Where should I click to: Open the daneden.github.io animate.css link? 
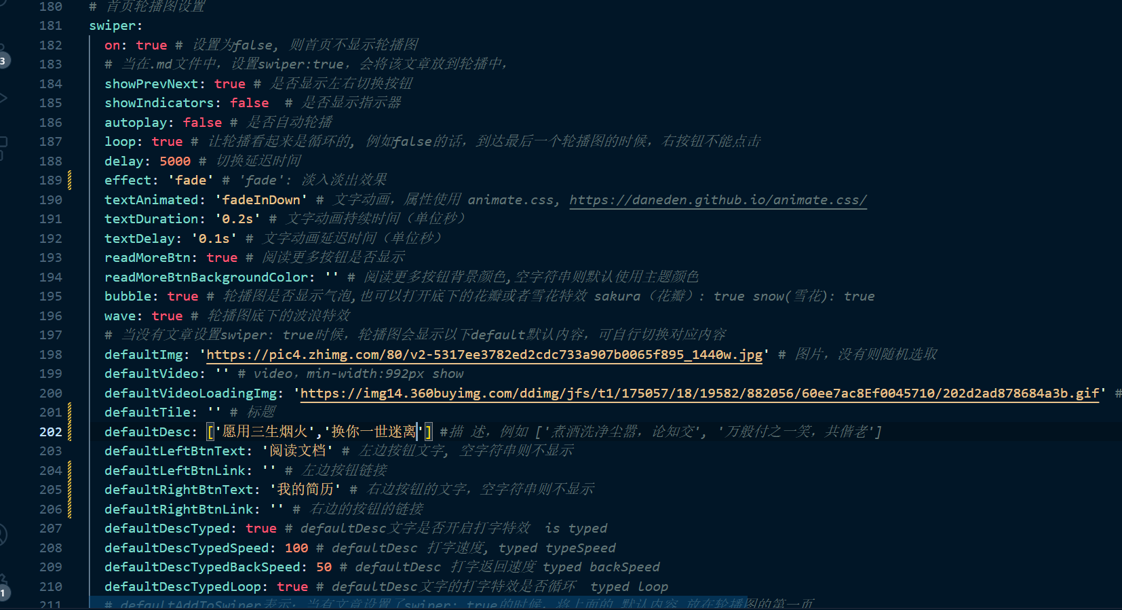(718, 200)
